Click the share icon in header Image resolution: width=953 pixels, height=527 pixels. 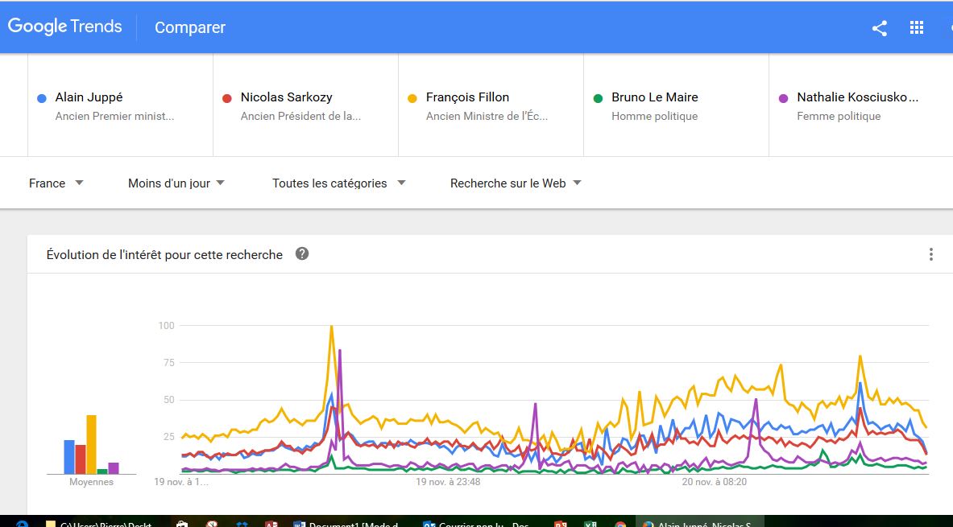click(x=879, y=28)
